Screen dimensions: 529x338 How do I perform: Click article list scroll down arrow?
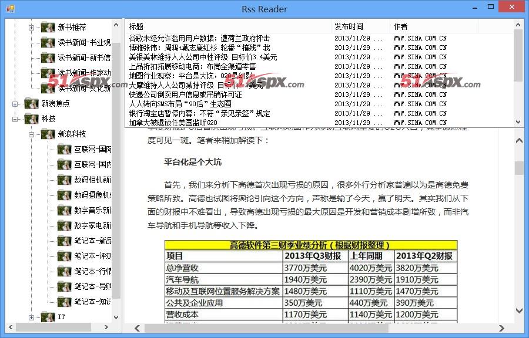click(518, 122)
